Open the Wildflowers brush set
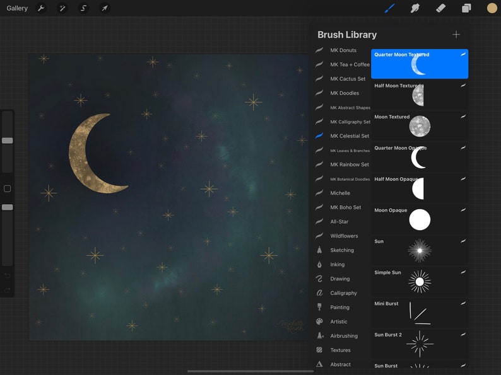The image size is (501, 375). 343,236
